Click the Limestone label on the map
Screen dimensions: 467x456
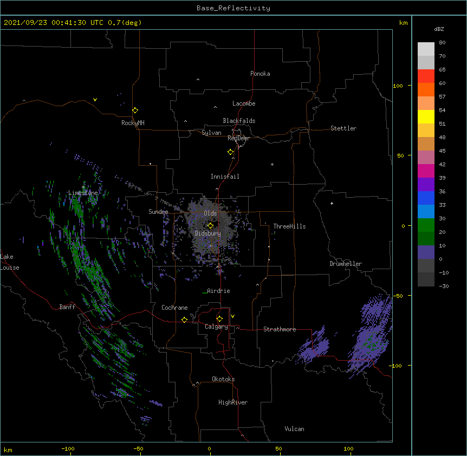83,193
